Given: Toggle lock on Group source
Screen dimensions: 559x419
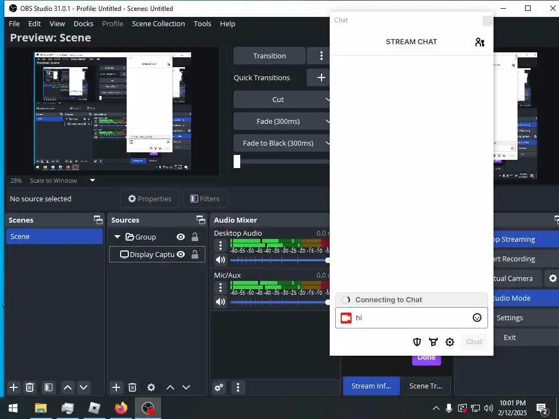Looking at the screenshot, I should pos(195,237).
